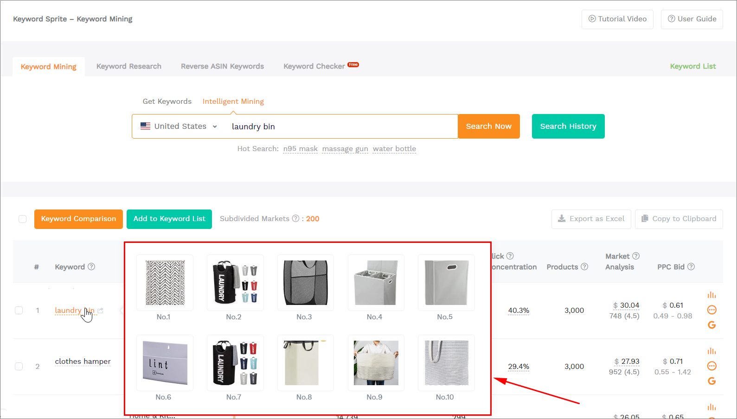This screenshot has width=737, height=419.
Task: Click the help icon beside Subdivided Markets
Action: point(295,218)
